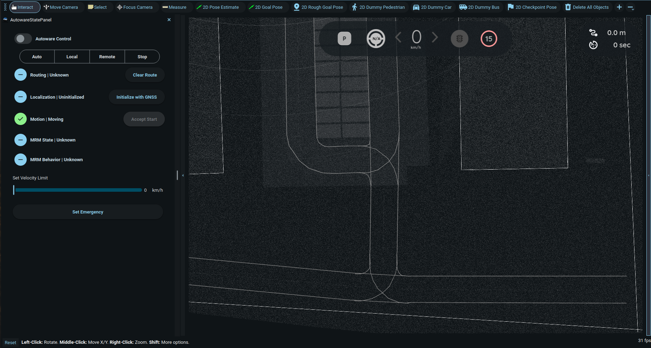Collapse the left panel using splitter arrow
The image size is (651, 348).
point(183,175)
